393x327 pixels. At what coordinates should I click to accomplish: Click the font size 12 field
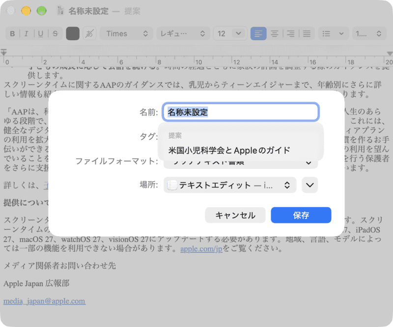tap(223, 33)
